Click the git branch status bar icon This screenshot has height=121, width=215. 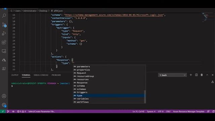8,111
